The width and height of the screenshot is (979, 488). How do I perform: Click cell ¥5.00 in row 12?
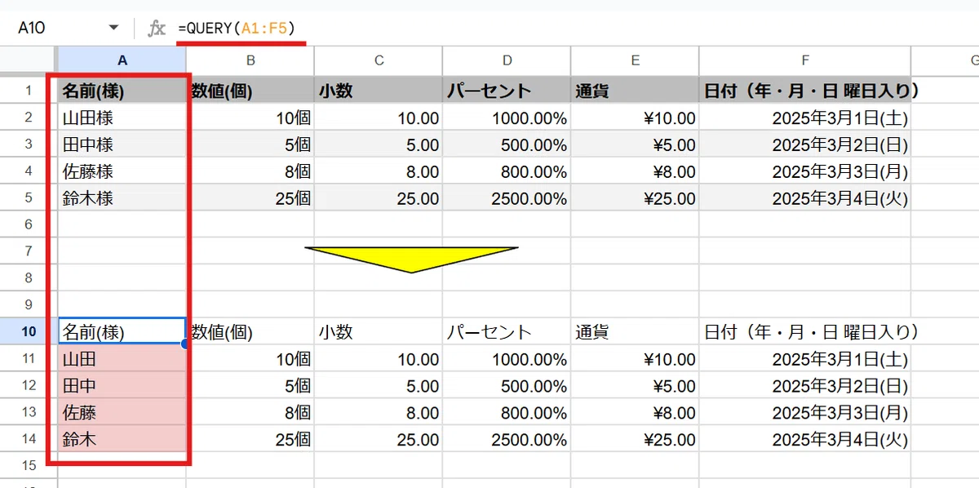pyautogui.click(x=635, y=385)
